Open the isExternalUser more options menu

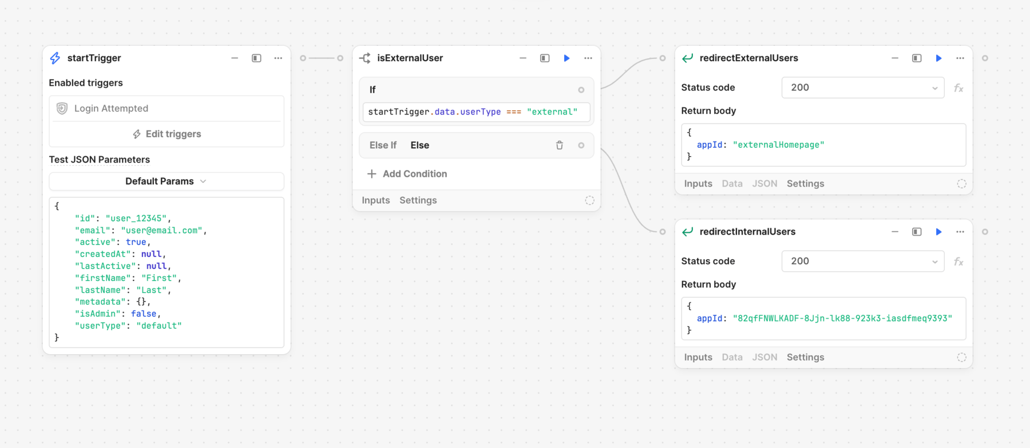[x=588, y=58]
